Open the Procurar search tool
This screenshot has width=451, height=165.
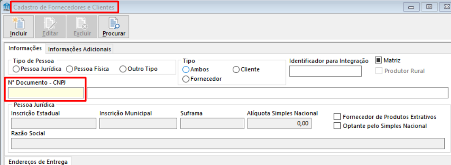coord(114,27)
